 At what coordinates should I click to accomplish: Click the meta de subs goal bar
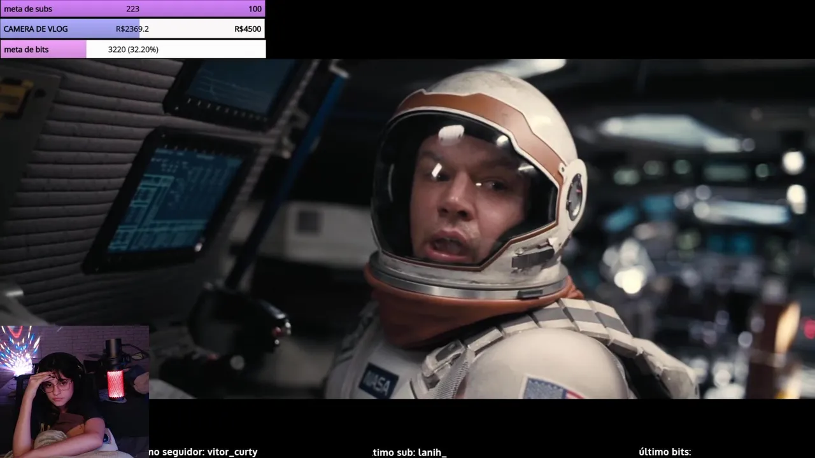[132, 9]
